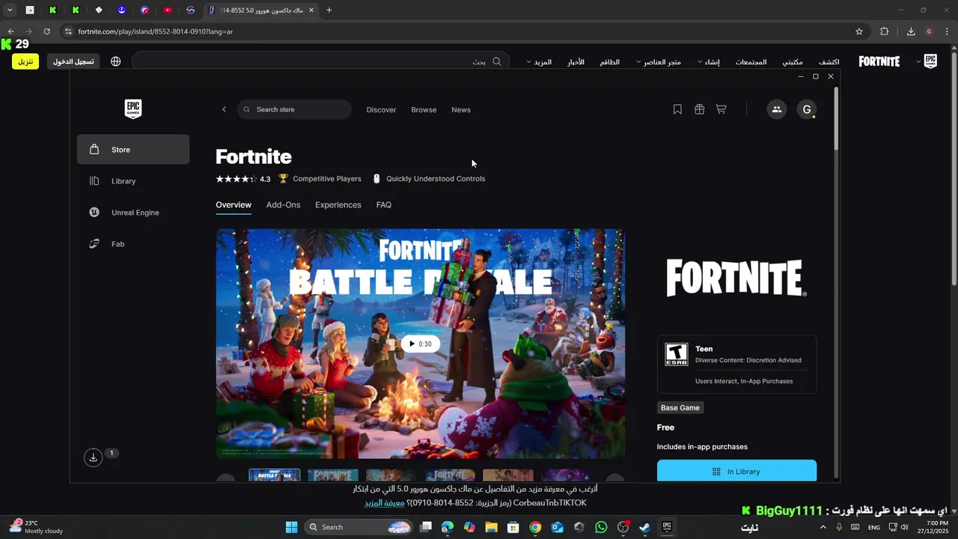Viewport: 958px width, 539px height.
Task: Open Epic Games Launcher taskbar icon
Action: click(x=667, y=527)
